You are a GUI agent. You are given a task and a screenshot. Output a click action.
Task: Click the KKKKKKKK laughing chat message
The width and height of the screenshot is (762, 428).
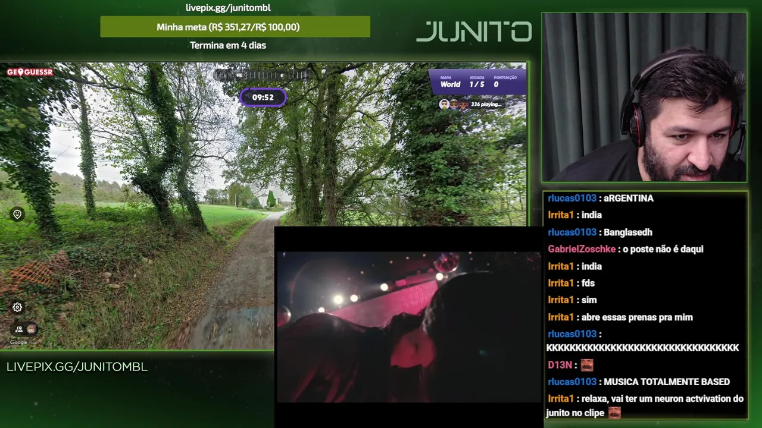642,348
